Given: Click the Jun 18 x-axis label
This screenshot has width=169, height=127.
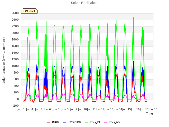Looking at the screenshot, I should point(153,109).
